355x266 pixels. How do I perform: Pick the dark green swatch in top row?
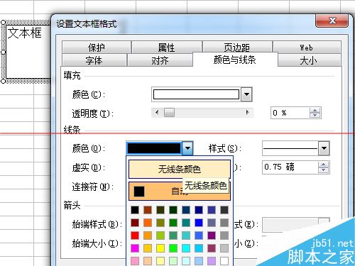tap(173, 210)
